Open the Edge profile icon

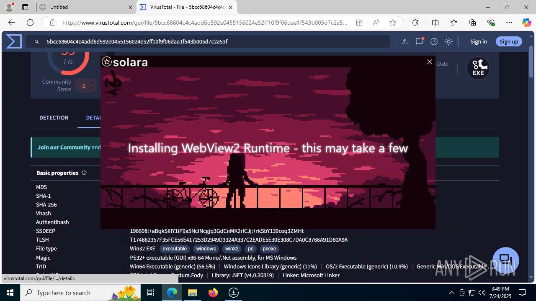9,7
